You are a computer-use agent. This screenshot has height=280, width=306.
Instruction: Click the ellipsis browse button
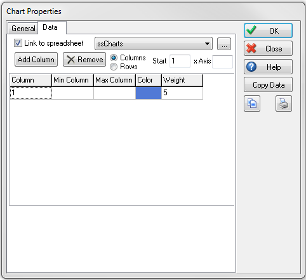[224, 44]
